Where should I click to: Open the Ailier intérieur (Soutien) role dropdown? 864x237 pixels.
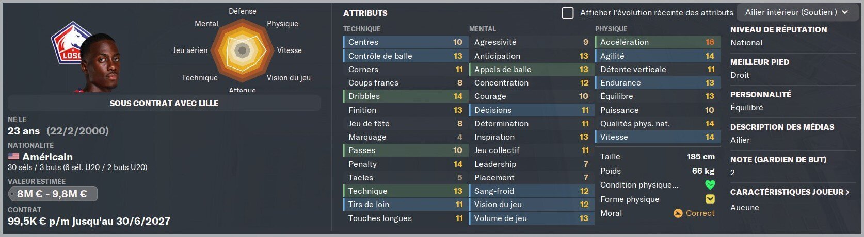tap(796, 12)
